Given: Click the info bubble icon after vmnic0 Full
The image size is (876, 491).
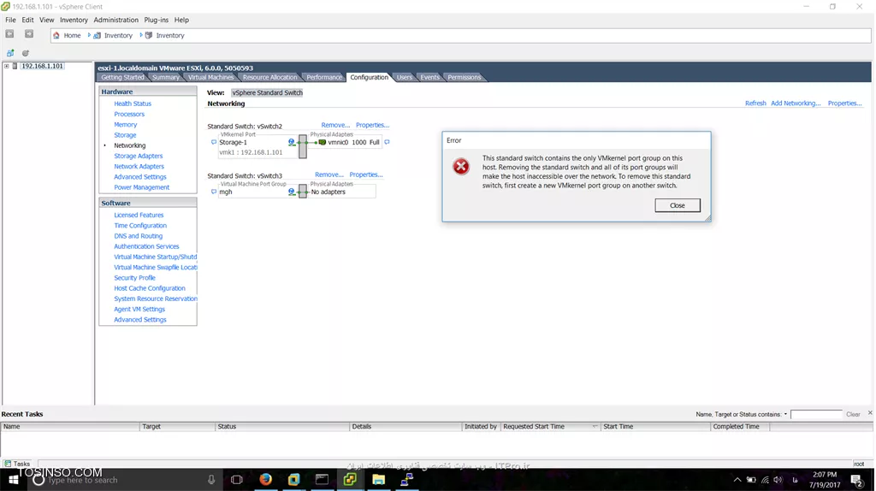Looking at the screenshot, I should pos(387,142).
